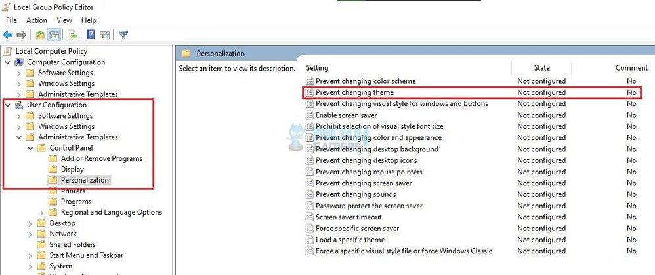
Task: Click the Up one level folder icon
Action: pyautogui.click(x=40, y=35)
